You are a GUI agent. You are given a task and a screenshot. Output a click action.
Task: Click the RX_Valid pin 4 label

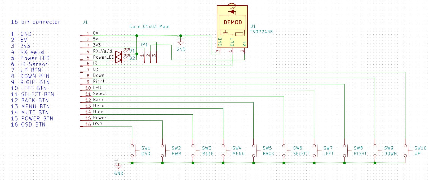click(x=102, y=51)
